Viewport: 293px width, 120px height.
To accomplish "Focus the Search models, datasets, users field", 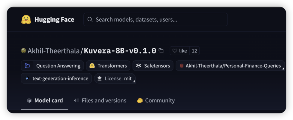I will pyautogui.click(x=155, y=20).
